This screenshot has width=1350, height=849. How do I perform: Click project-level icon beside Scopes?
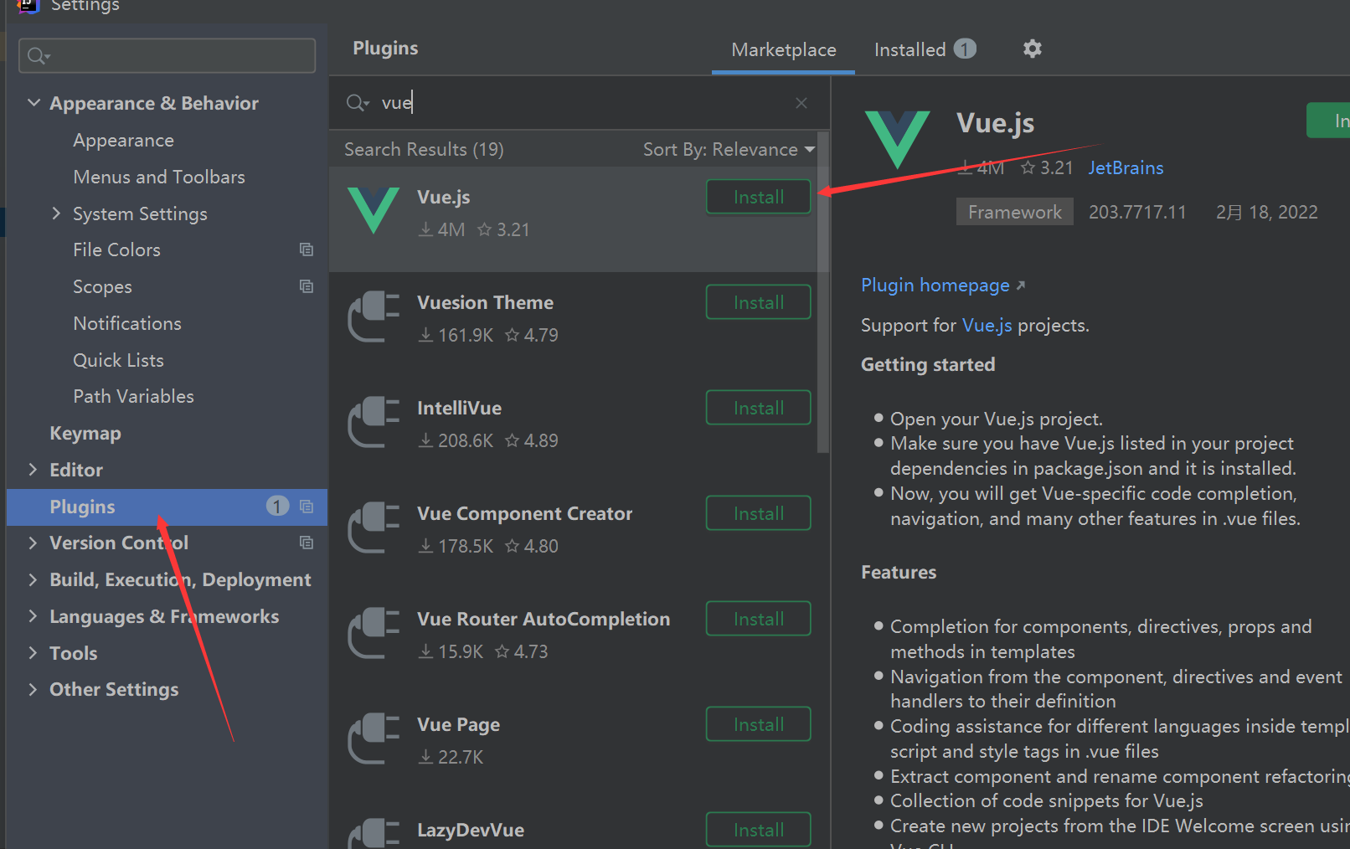(307, 286)
